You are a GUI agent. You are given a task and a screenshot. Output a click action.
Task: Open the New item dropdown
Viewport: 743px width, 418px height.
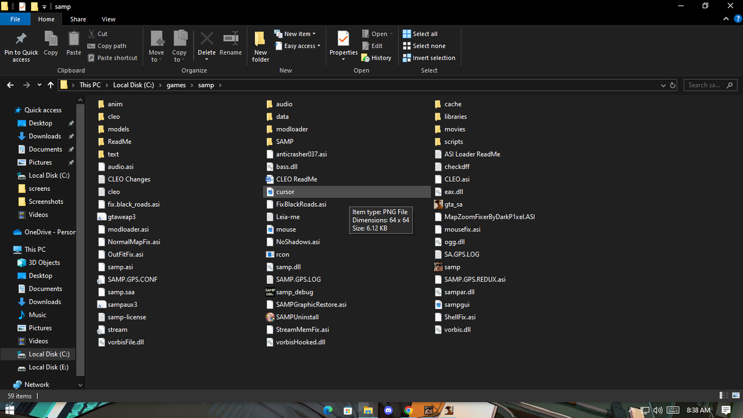[295, 34]
